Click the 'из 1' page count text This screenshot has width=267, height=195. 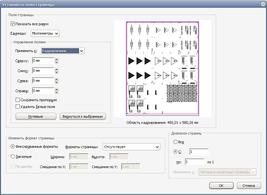tap(211, 162)
